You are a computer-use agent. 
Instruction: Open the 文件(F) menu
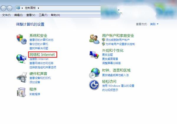coord(6,15)
